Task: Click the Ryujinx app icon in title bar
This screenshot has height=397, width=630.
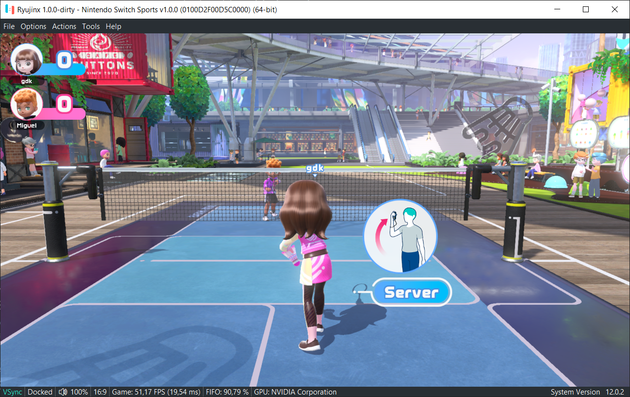Action: point(9,9)
